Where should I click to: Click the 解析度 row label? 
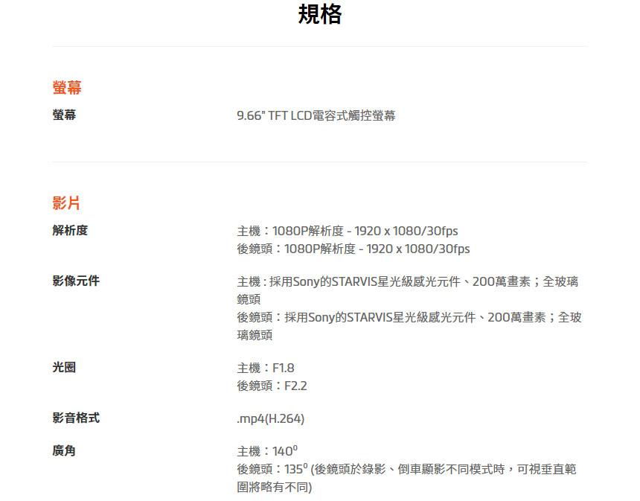tap(70, 231)
